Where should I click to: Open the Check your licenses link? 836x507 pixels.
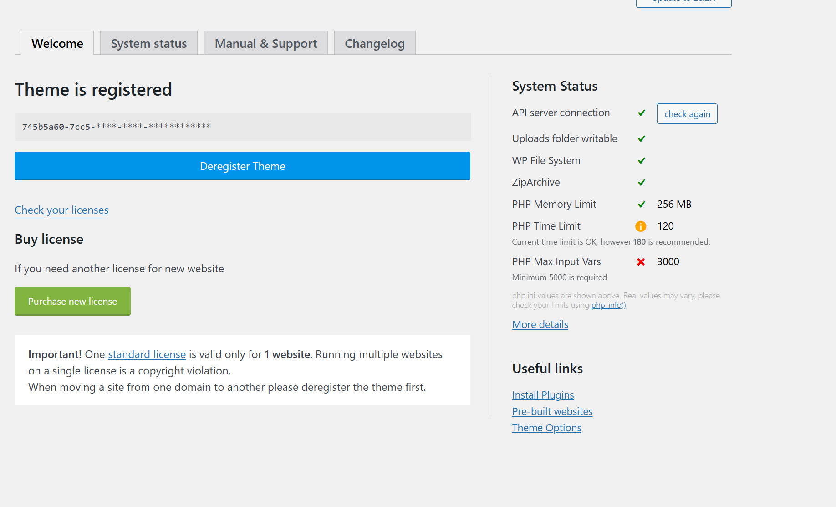[61, 210]
